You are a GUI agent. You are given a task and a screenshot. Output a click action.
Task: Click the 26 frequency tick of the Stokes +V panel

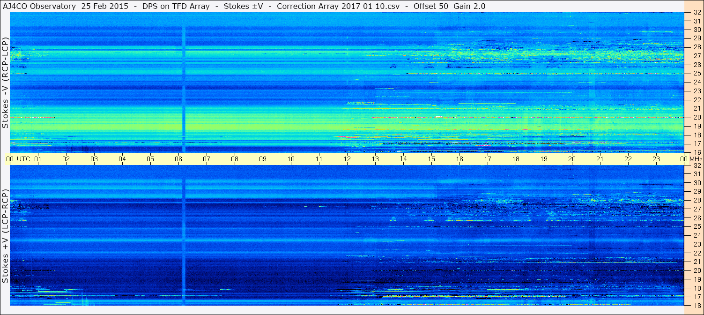pos(697,218)
